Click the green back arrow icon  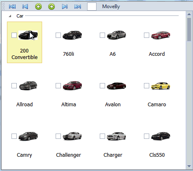pyautogui.click(x=38, y=7)
